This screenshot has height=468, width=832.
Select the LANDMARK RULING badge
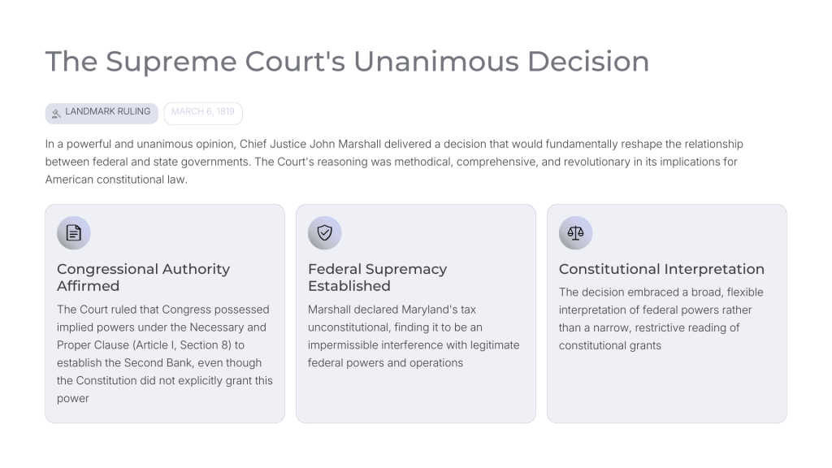[x=102, y=113]
